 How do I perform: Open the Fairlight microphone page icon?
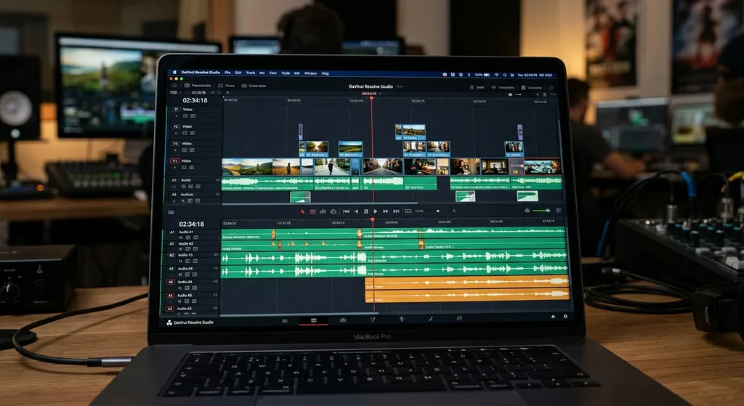click(x=401, y=319)
